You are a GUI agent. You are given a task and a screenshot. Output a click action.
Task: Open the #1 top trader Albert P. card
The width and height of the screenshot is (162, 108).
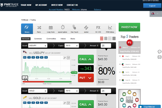click(x=129, y=48)
